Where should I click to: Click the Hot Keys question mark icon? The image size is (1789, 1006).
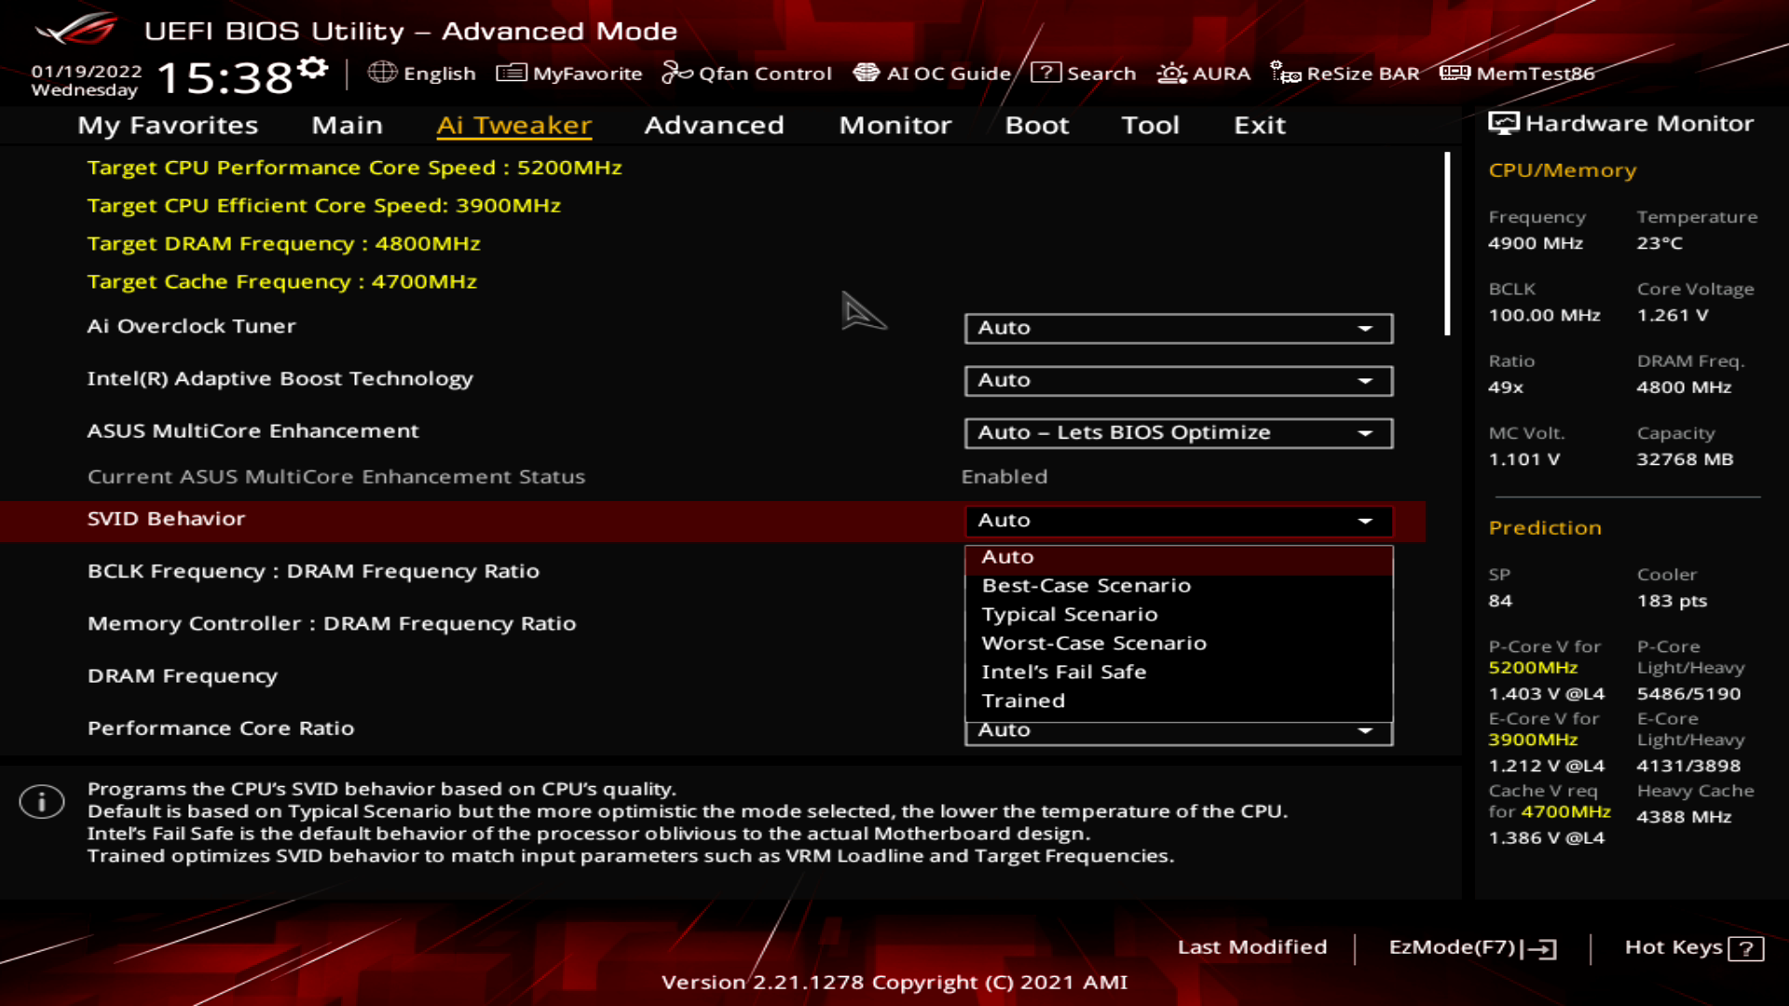1745,947
